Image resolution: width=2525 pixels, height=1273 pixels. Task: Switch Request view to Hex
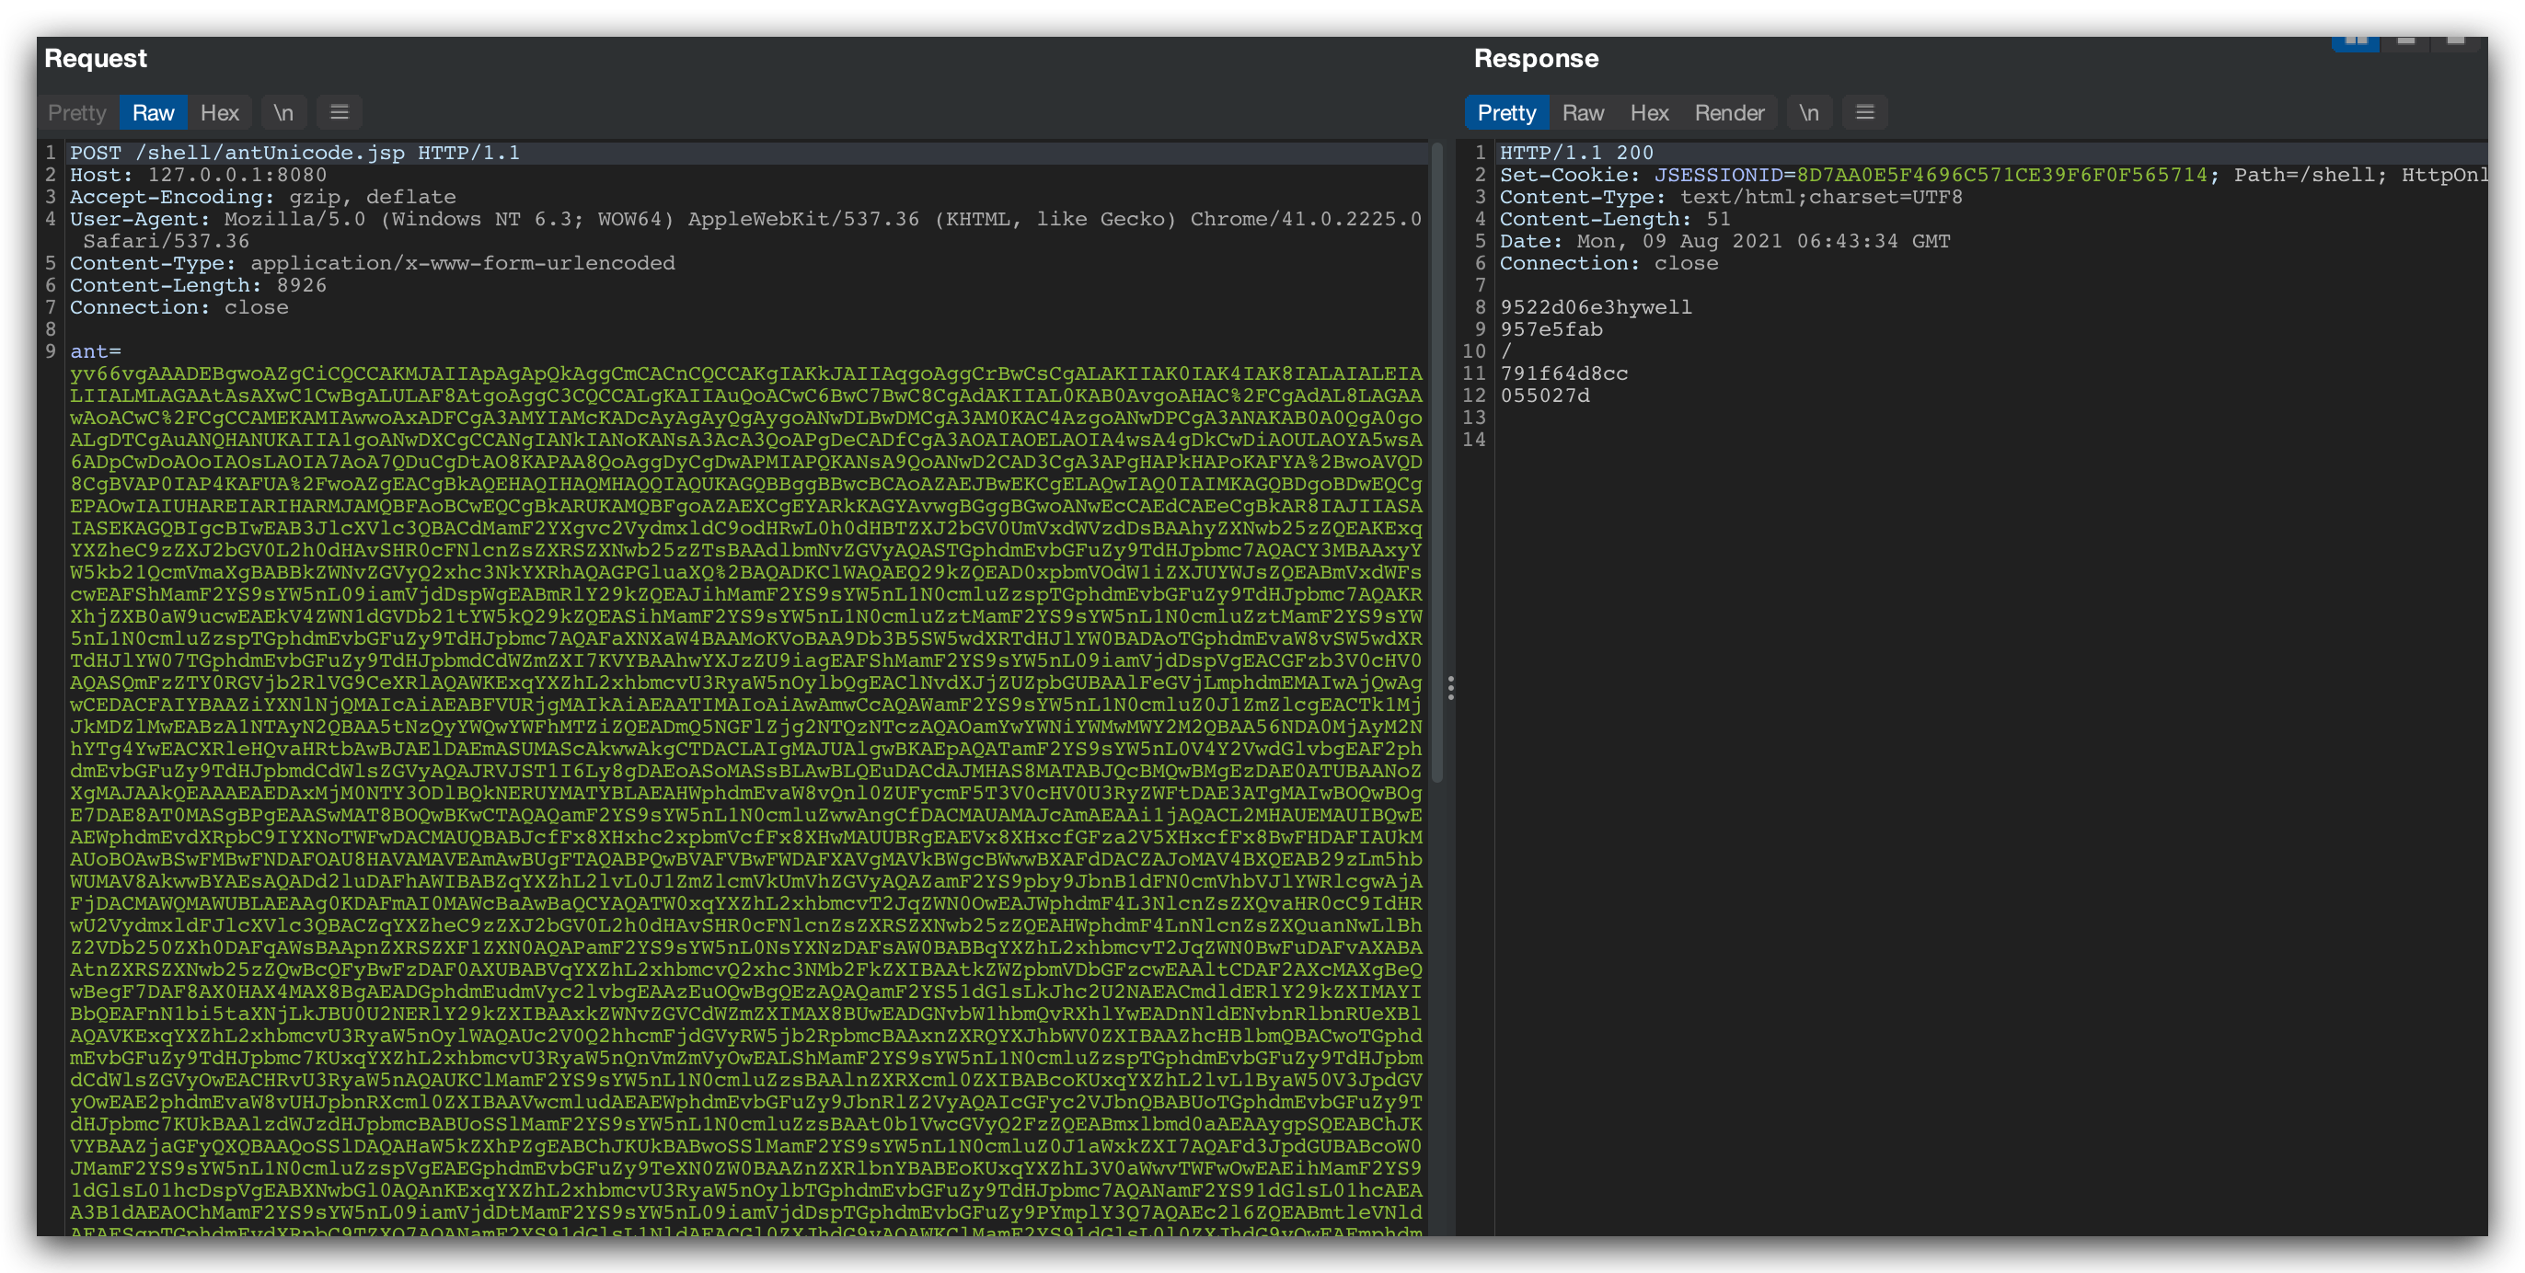220,113
